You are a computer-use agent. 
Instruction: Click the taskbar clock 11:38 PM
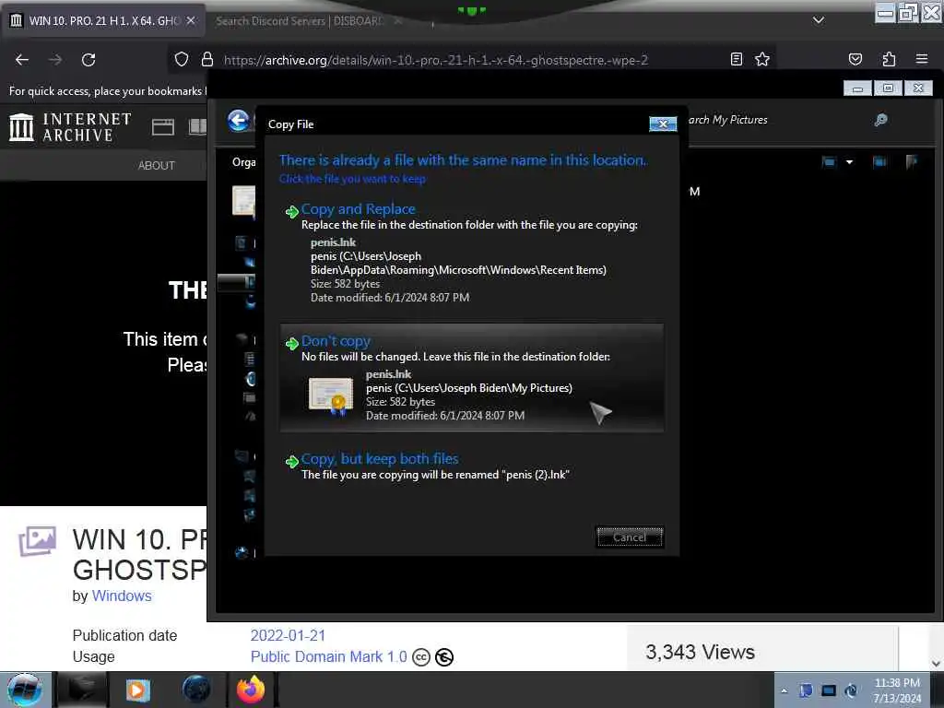[897, 690]
